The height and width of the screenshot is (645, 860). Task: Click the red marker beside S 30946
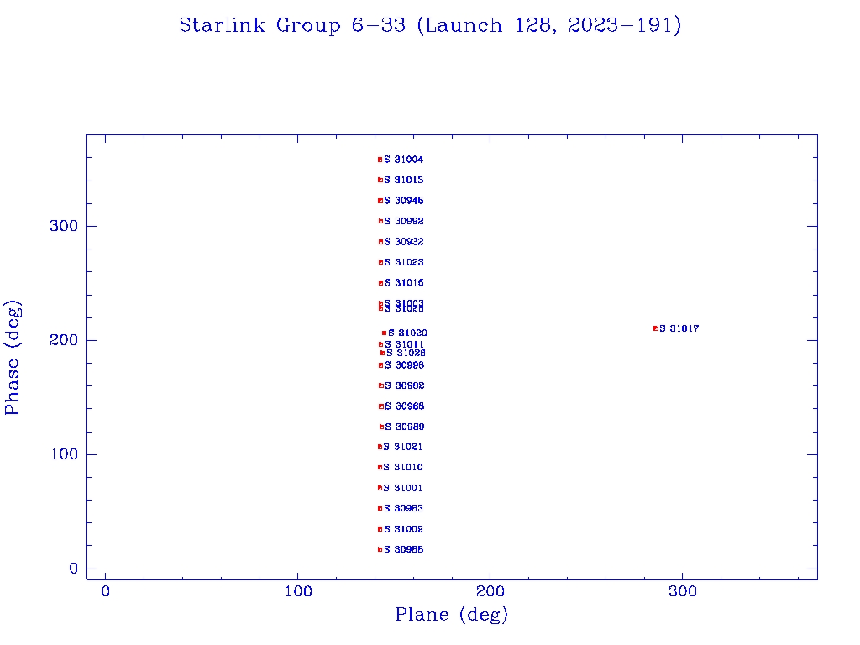(x=380, y=201)
